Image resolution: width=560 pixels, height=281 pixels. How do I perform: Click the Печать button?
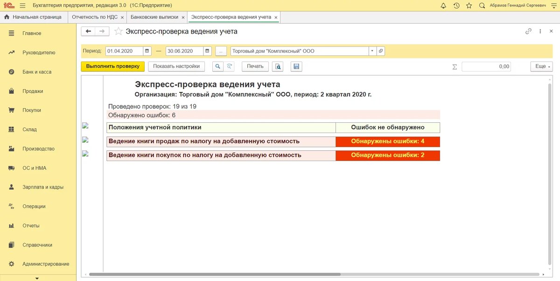click(255, 66)
